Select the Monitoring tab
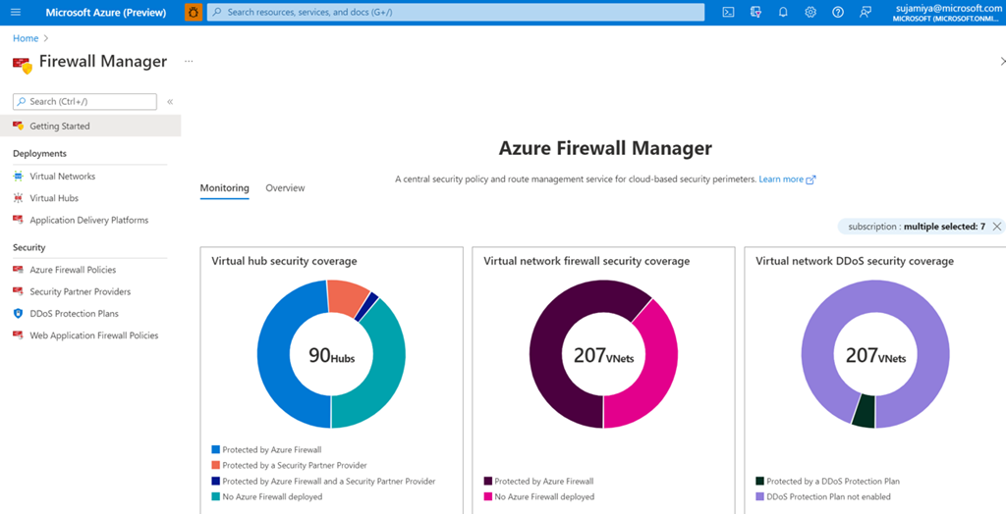The image size is (1006, 514). click(224, 187)
